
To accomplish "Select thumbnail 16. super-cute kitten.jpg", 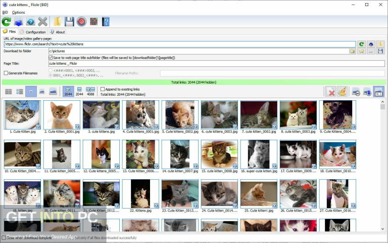I will tap(259, 154).
